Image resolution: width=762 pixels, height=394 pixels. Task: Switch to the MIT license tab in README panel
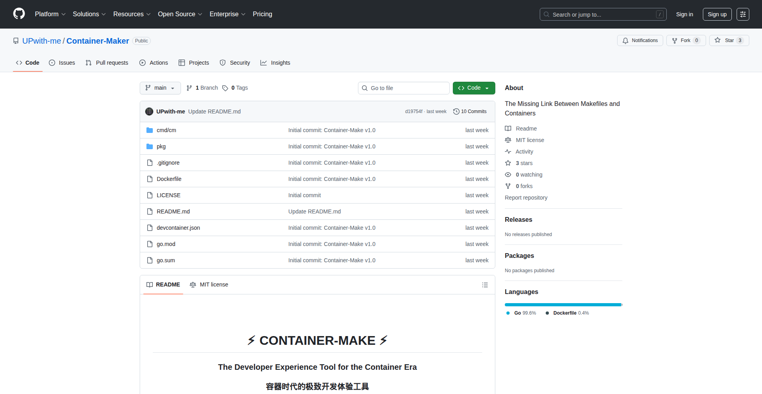click(x=209, y=284)
